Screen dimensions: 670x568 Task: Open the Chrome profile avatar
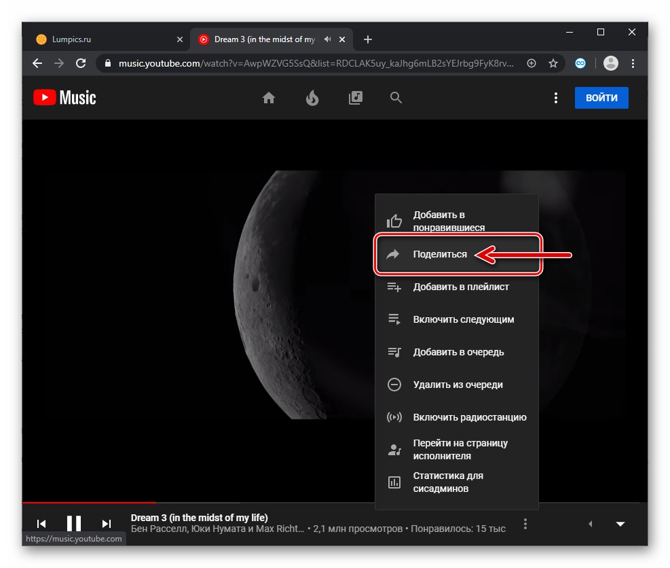pyautogui.click(x=611, y=63)
